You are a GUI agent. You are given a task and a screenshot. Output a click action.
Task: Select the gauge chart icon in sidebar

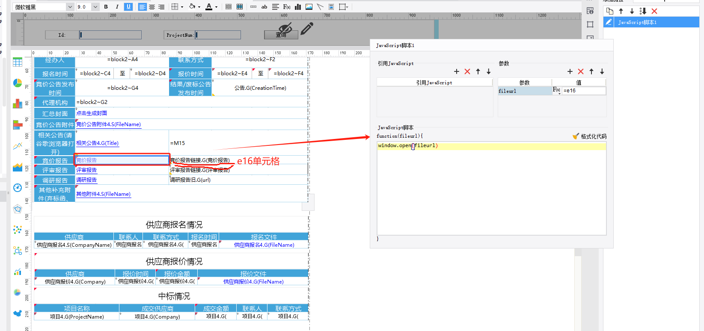coord(18,188)
